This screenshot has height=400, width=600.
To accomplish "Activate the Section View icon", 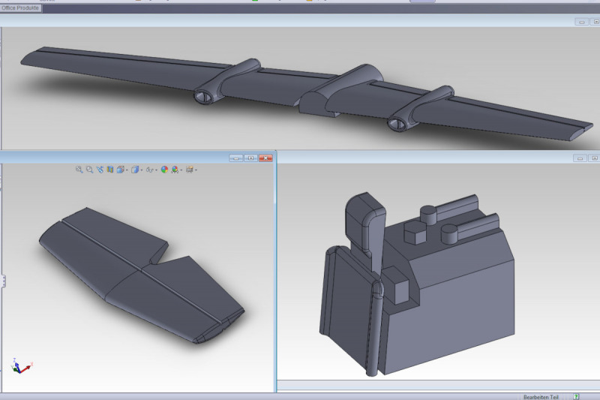I will [110, 170].
